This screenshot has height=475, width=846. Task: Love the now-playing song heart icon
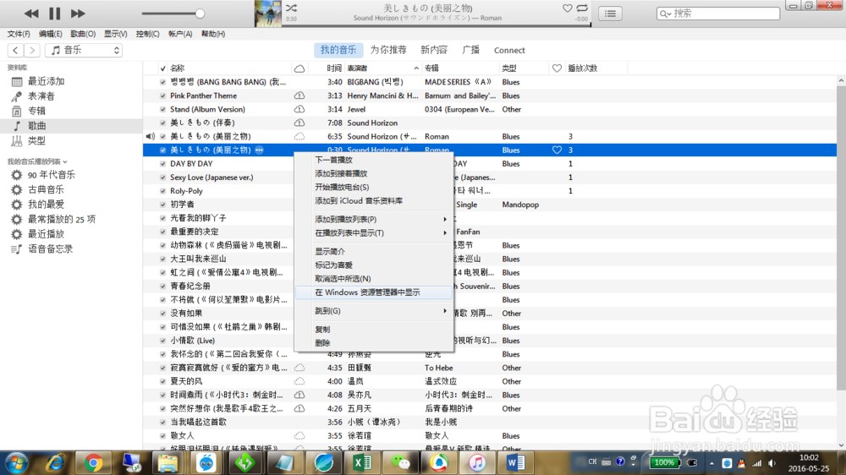click(567, 8)
